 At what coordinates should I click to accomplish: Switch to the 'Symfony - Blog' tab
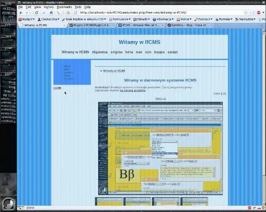tap(190, 25)
